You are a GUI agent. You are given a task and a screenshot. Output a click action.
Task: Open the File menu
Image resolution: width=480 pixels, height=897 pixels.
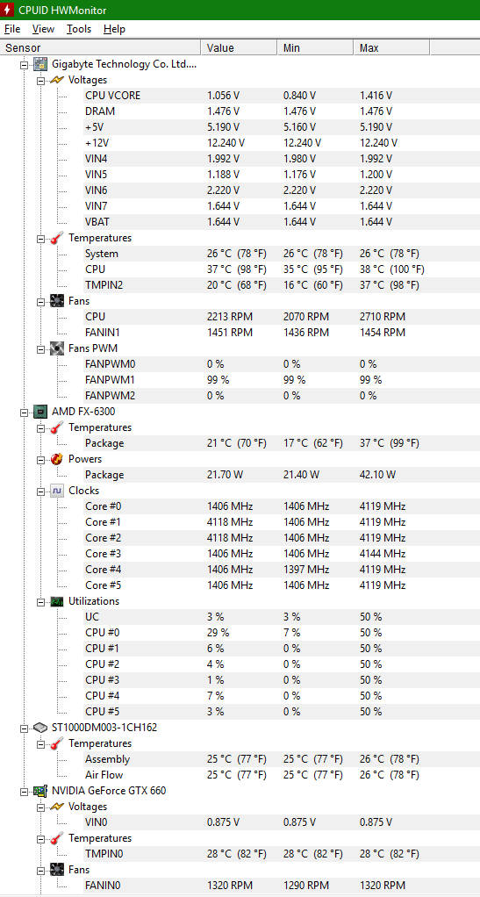[x=12, y=29]
